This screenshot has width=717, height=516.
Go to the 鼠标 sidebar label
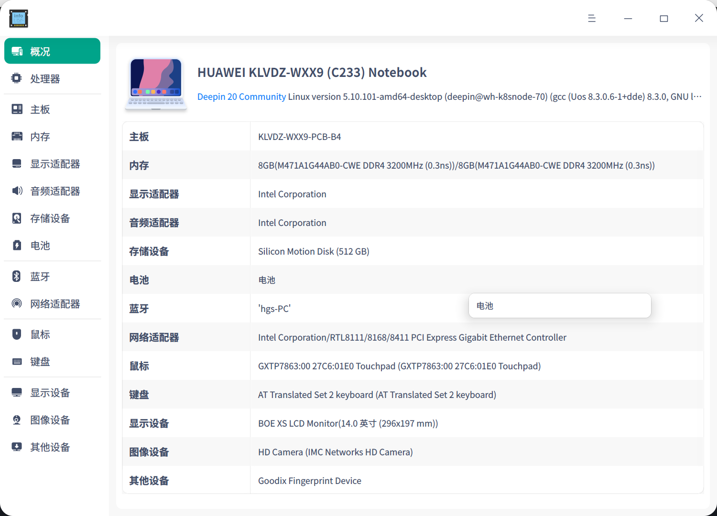coord(40,334)
